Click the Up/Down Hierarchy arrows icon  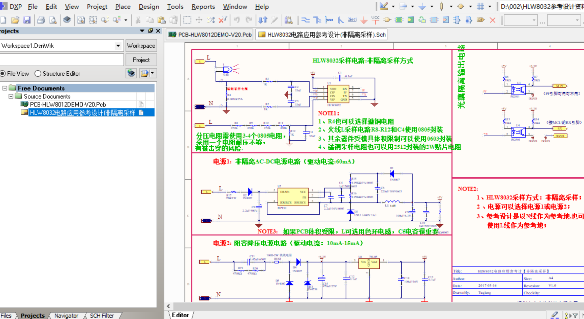tap(263, 20)
